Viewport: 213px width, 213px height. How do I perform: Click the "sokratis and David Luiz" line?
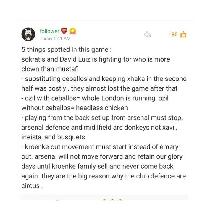point(96,59)
